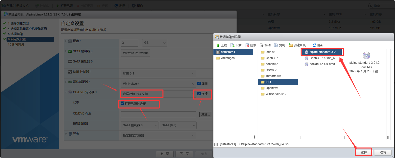395x158 pixels.
Task: Click the Cancel button in datastore browser
Action: tap(383, 152)
